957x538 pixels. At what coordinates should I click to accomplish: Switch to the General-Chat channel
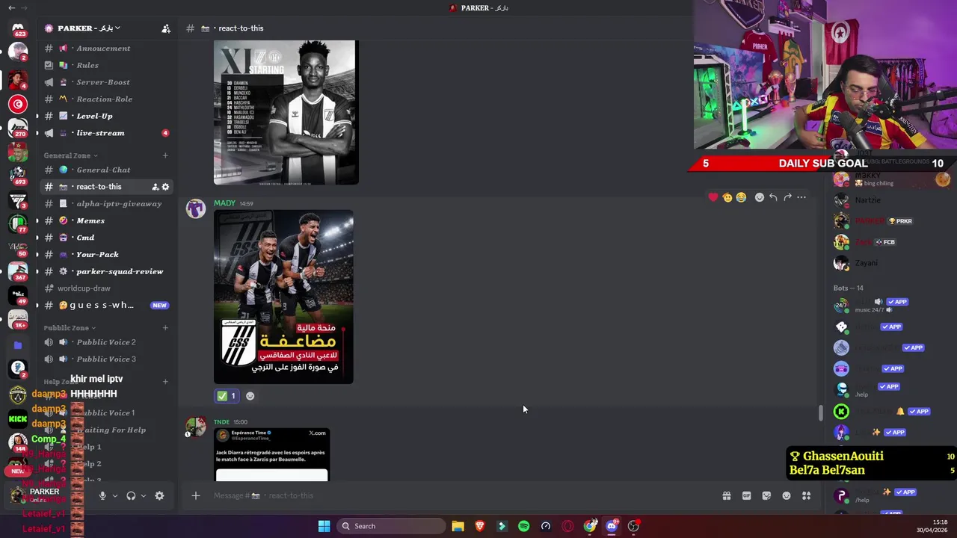pos(106,170)
